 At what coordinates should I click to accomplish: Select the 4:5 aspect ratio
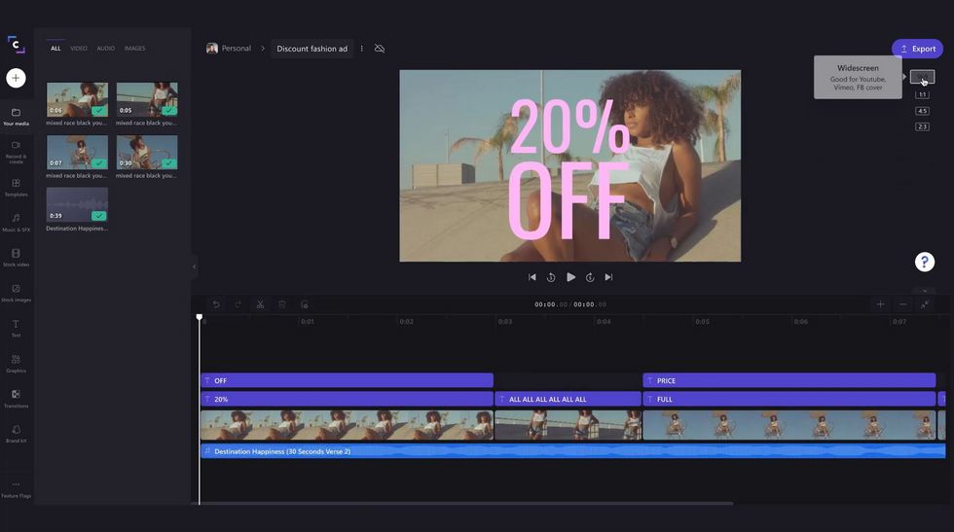(x=923, y=111)
